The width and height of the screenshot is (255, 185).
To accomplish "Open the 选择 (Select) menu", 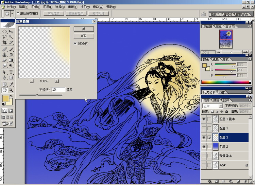I will click(x=60, y=7).
